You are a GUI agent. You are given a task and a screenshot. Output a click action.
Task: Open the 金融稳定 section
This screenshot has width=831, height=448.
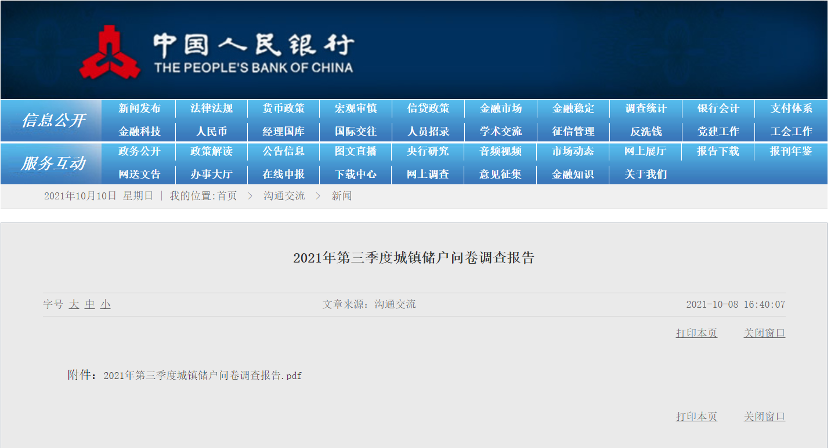(573, 108)
